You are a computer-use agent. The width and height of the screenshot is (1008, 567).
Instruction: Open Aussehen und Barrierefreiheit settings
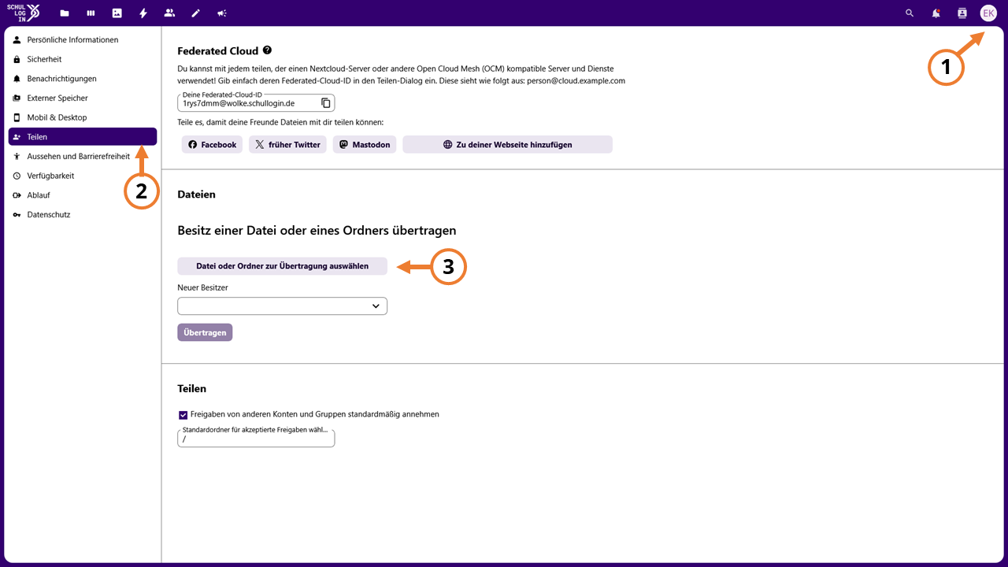83,156
